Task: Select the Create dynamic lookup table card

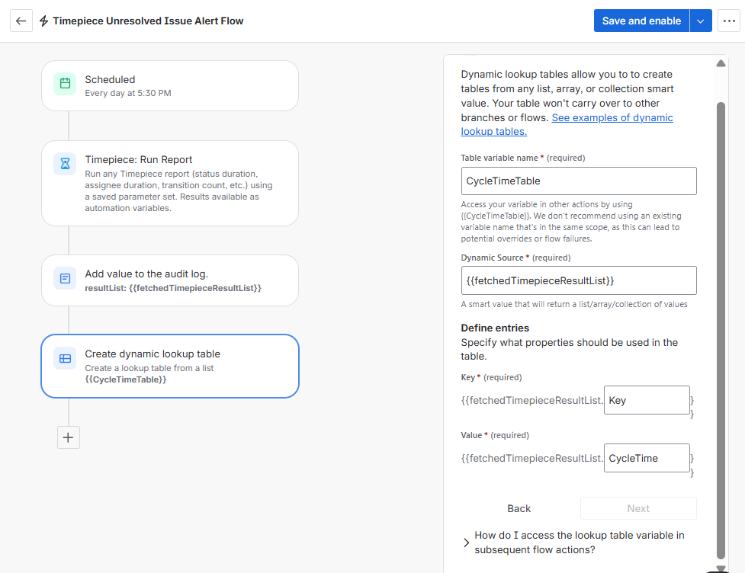Action: 170,366
